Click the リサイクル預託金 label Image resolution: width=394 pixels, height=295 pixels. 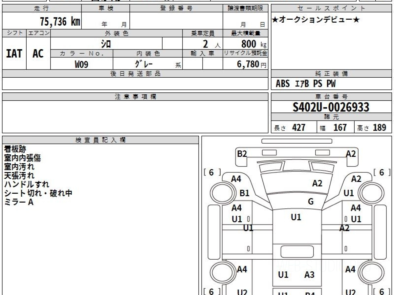tap(246, 53)
